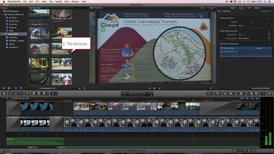
Task: Toggle timeline skimming button
Action: click(x=242, y=98)
